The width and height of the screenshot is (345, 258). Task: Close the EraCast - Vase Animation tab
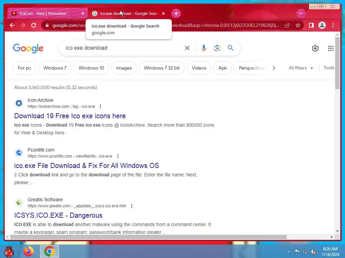tap(83, 13)
